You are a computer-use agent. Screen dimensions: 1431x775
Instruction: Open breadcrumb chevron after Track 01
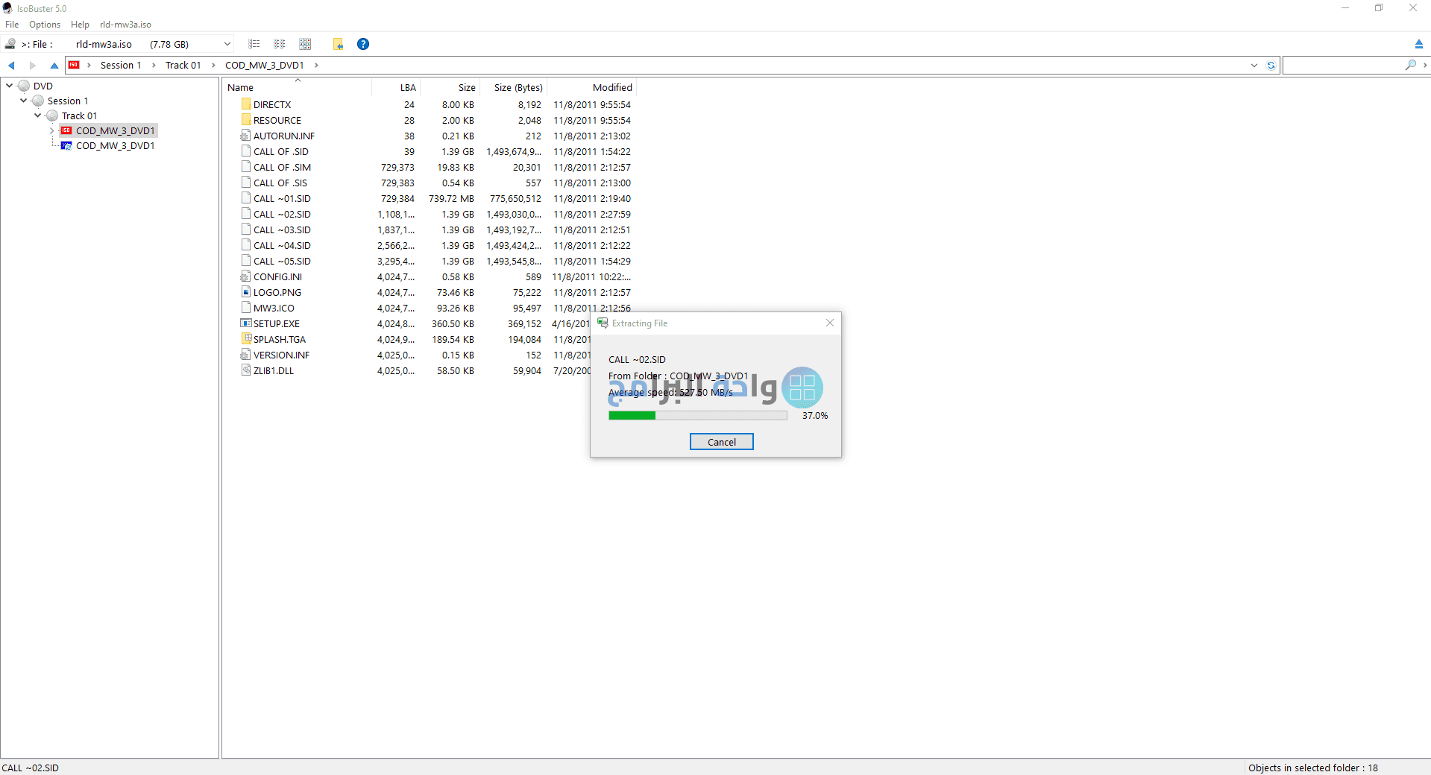(x=213, y=66)
